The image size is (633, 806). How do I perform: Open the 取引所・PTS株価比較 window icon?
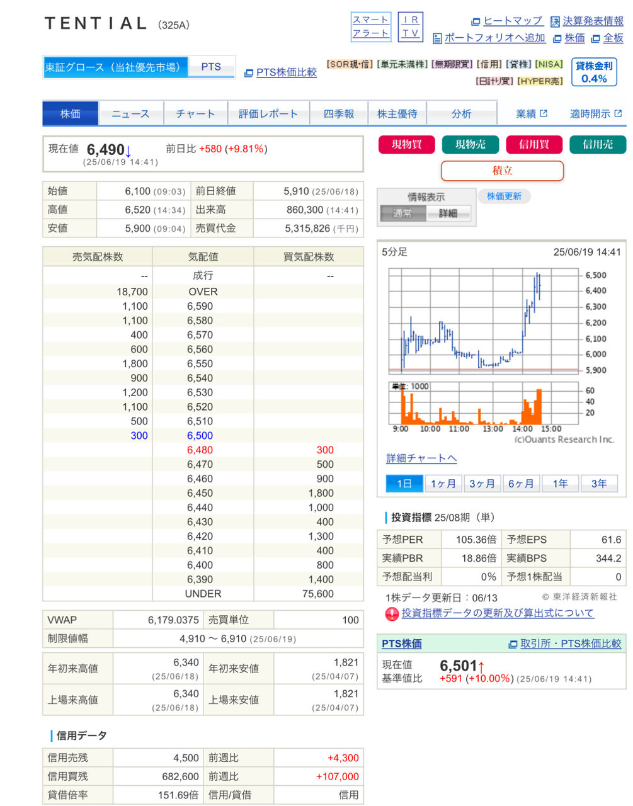coord(513,644)
